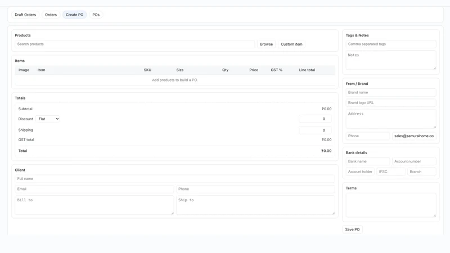Click the Search products field
The image size is (450, 253).
pos(134,44)
